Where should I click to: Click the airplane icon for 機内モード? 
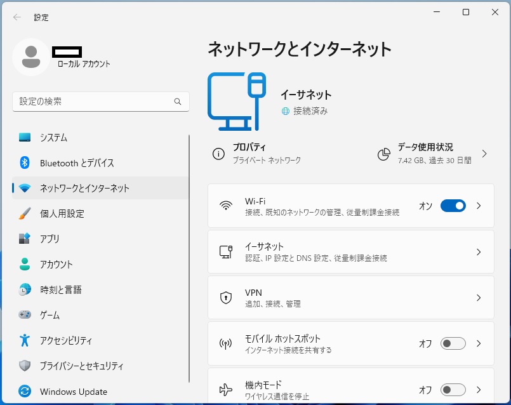(x=226, y=390)
